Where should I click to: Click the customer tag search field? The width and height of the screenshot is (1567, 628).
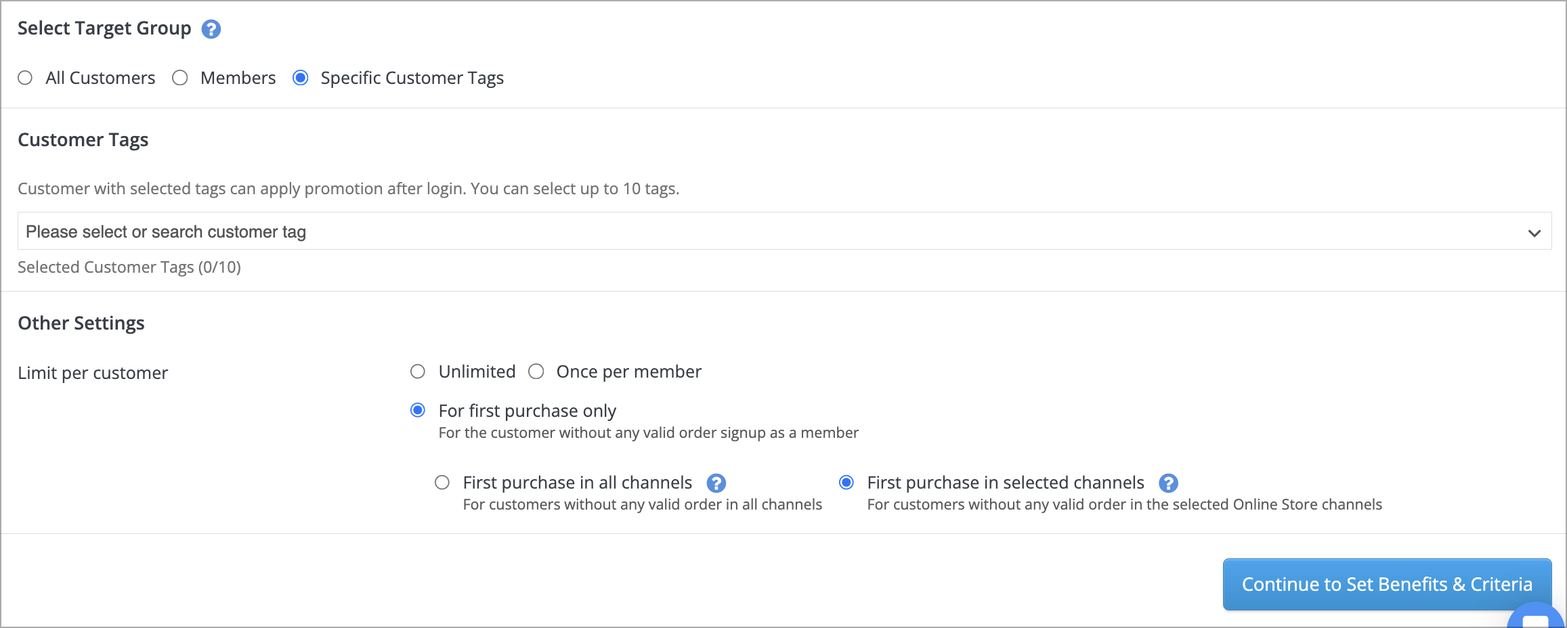point(784,231)
